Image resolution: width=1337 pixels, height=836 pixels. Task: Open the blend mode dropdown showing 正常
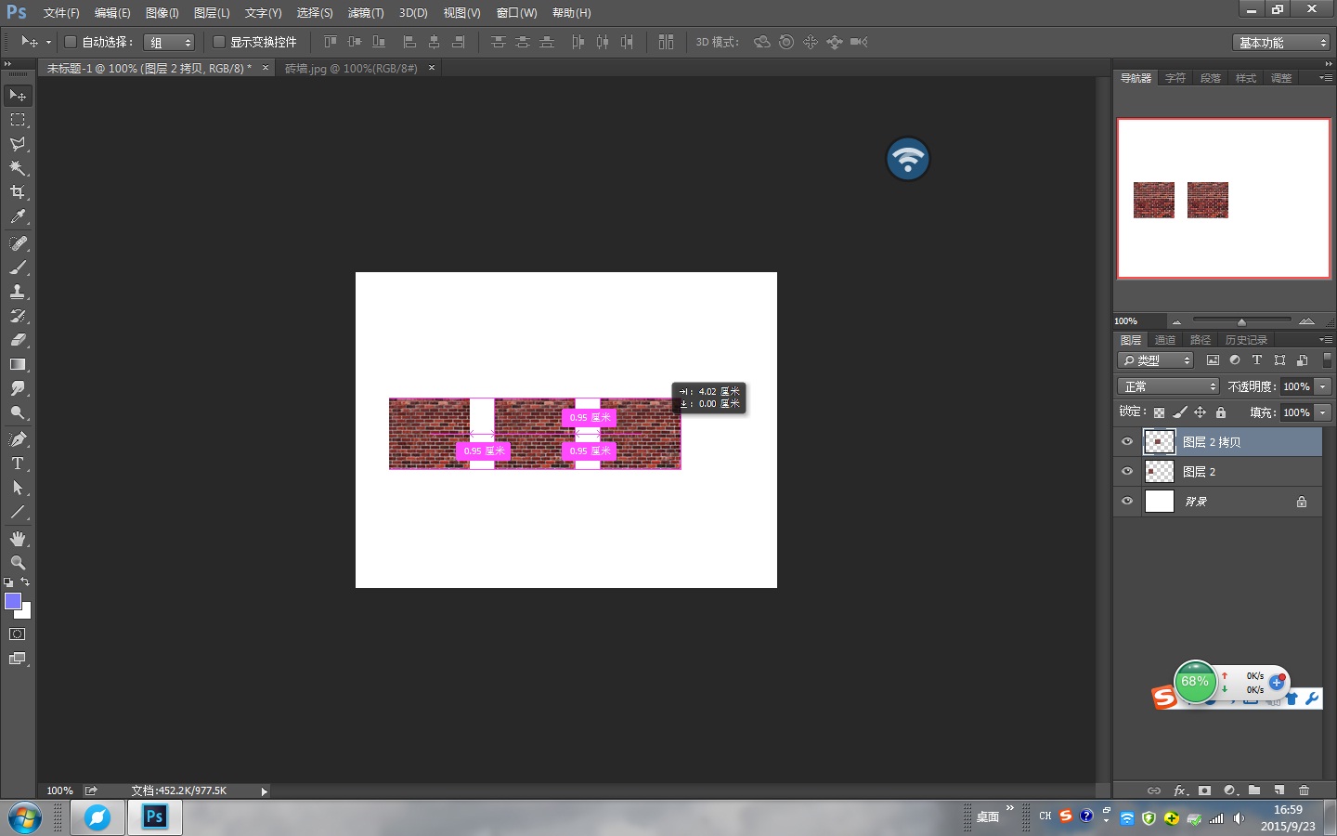1167,385
